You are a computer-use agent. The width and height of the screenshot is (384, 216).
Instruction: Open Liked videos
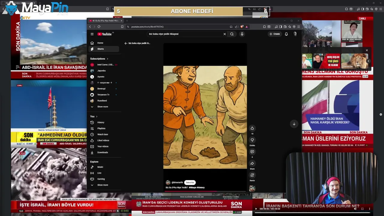coord(104,140)
